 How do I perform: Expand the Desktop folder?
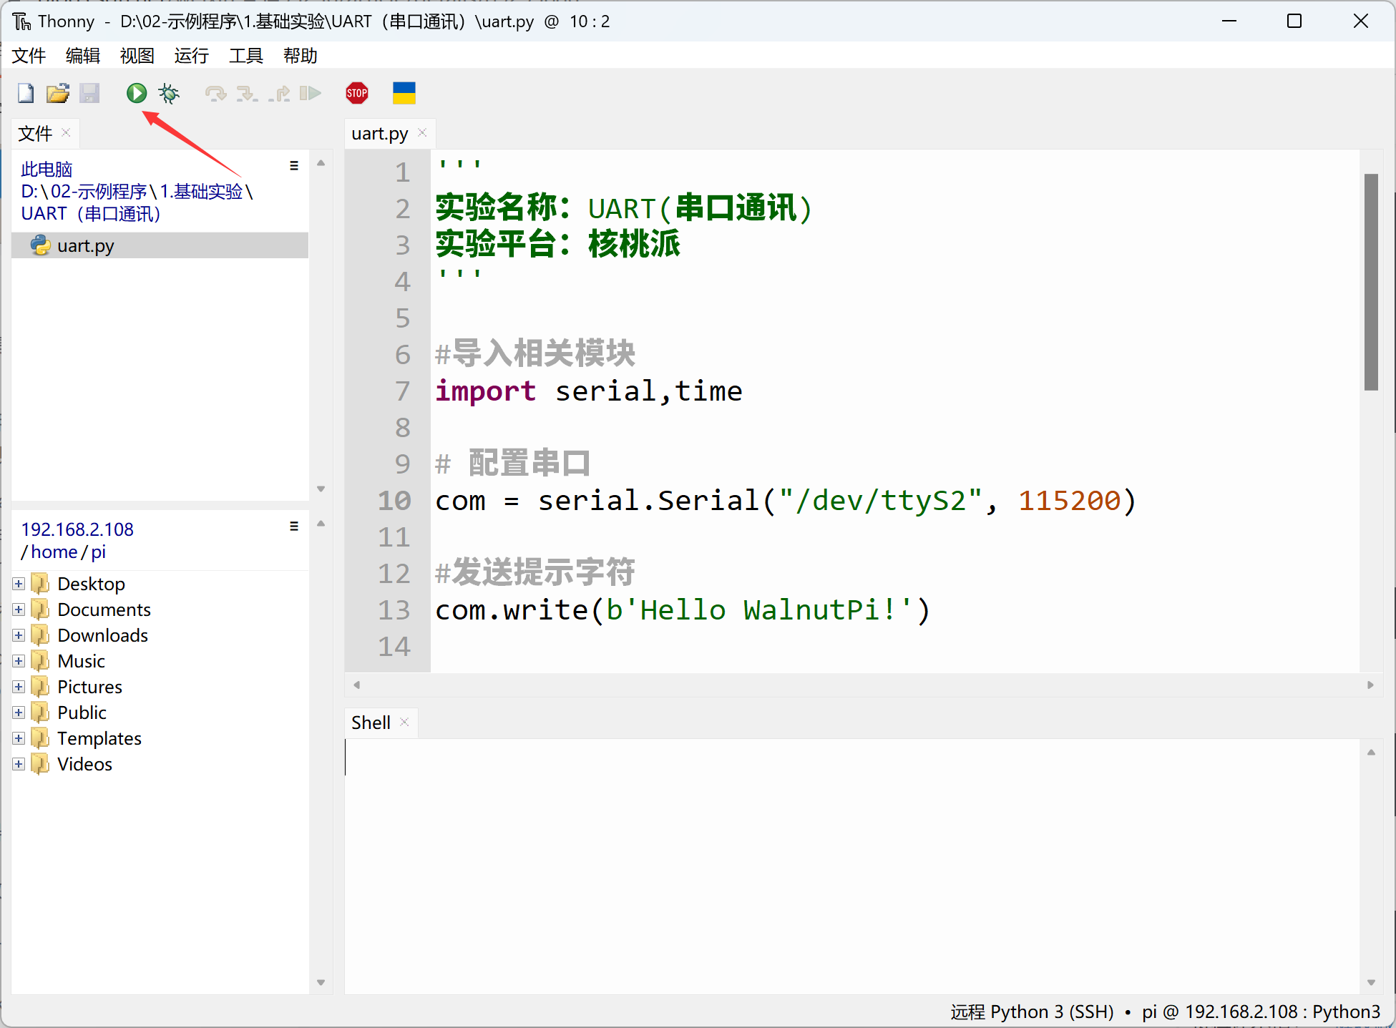click(19, 582)
